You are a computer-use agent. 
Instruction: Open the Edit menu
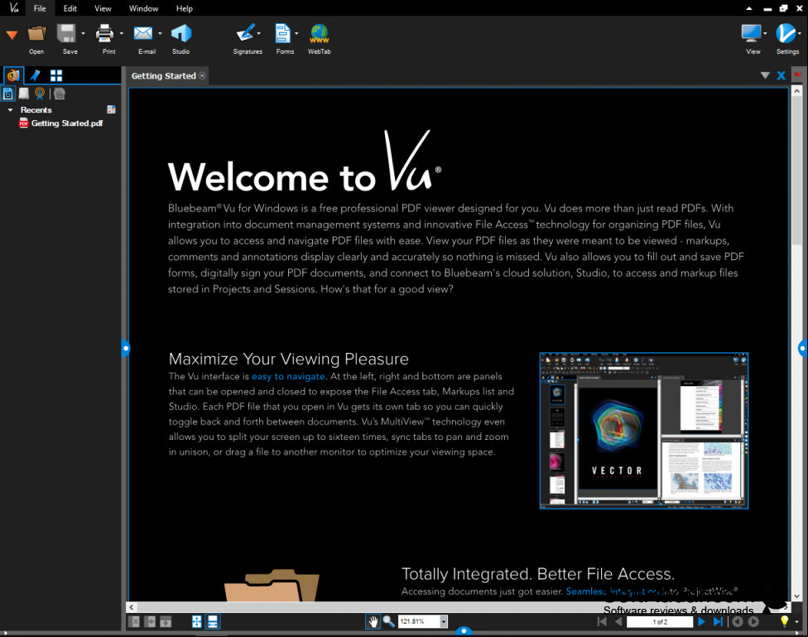(x=70, y=8)
